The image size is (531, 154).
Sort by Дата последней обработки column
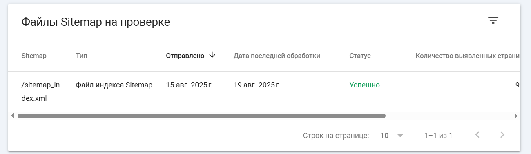tap(277, 56)
